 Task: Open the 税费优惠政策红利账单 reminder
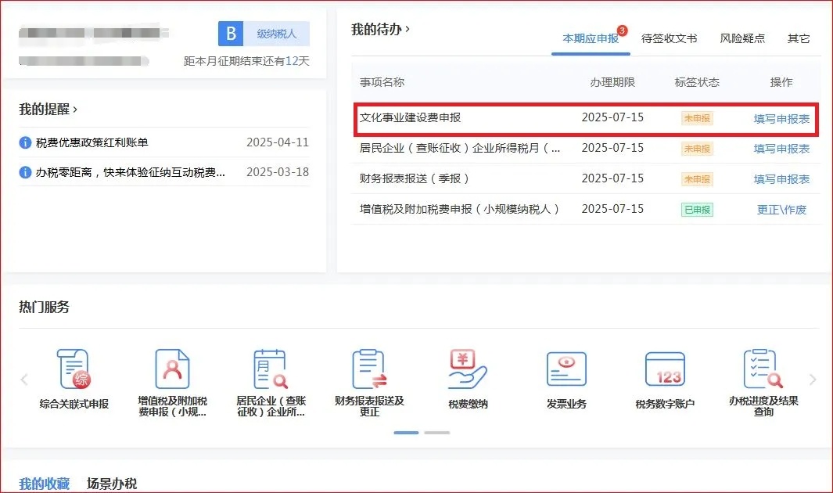92,142
